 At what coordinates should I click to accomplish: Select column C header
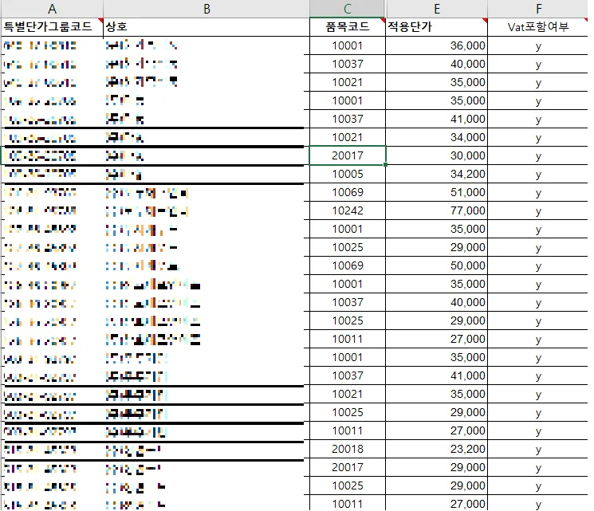(348, 9)
